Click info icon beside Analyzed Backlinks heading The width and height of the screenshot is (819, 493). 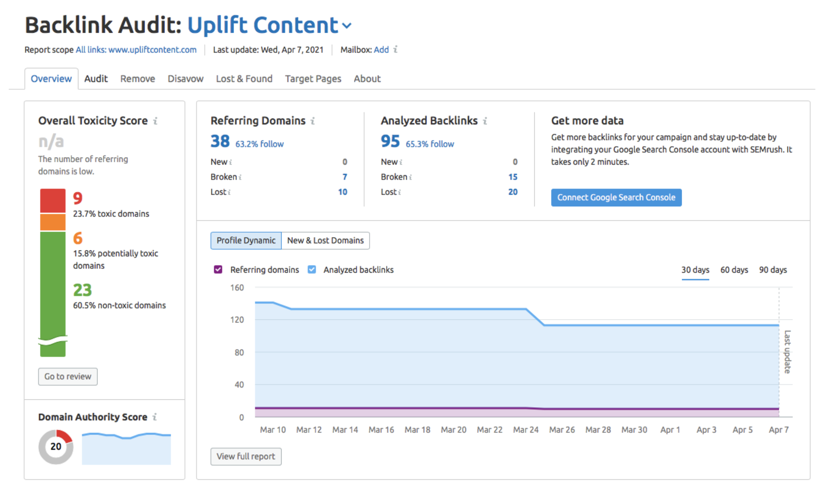[x=485, y=121]
